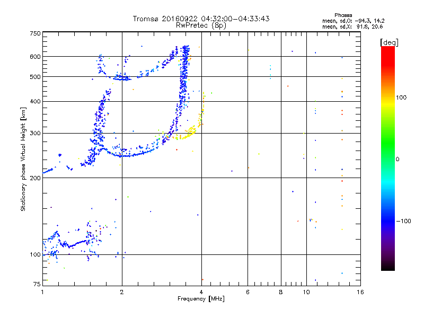This screenshot has height=318, width=424.
Task: Click the y-axis tick label '300'
Action: point(35,133)
